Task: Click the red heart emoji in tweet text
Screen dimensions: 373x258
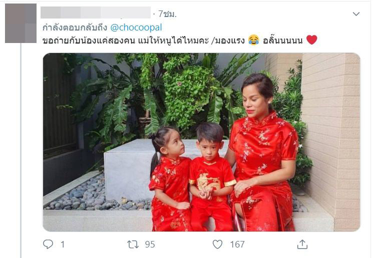Action: click(311, 39)
